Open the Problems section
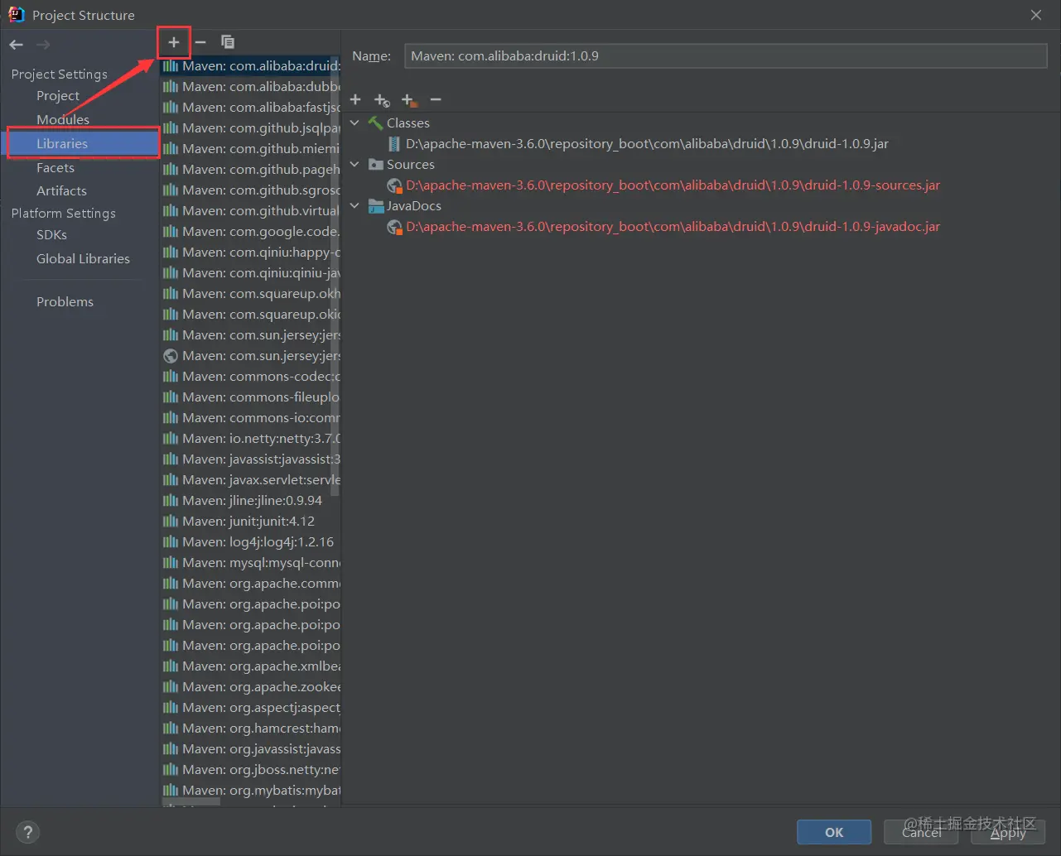Viewport: 1061px width, 856px height. 65,302
